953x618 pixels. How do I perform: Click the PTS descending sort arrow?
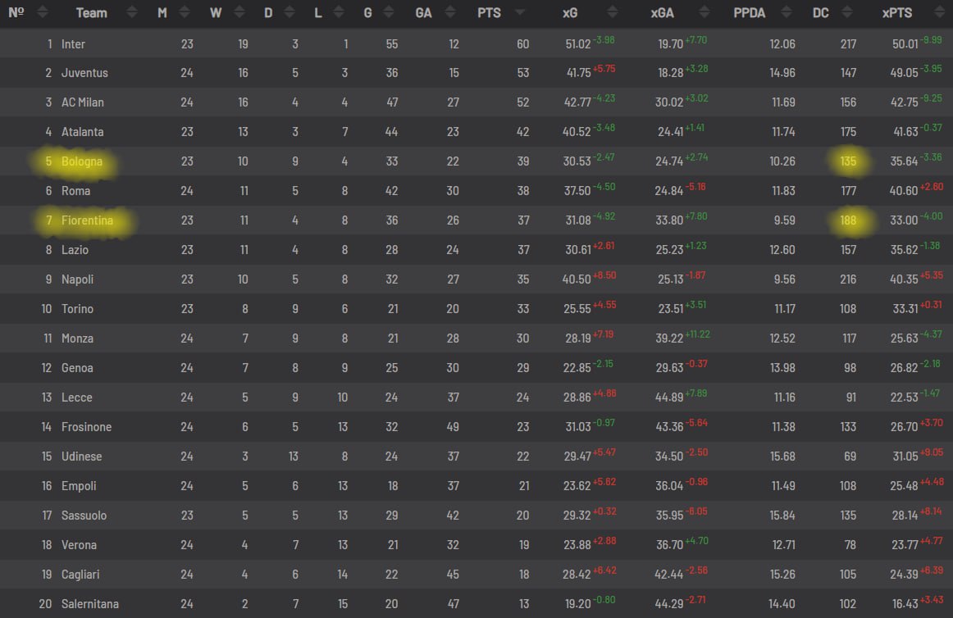[520, 13]
